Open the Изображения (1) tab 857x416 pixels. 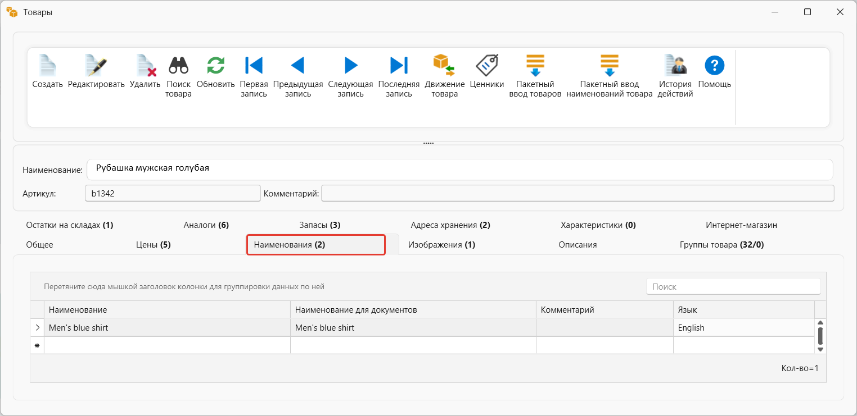[x=442, y=245]
